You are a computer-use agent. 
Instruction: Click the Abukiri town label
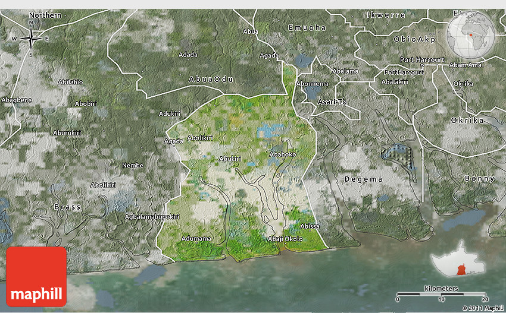(230, 159)
